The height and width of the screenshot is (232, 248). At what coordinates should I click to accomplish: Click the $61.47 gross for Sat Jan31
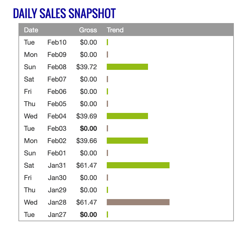coord(87,166)
